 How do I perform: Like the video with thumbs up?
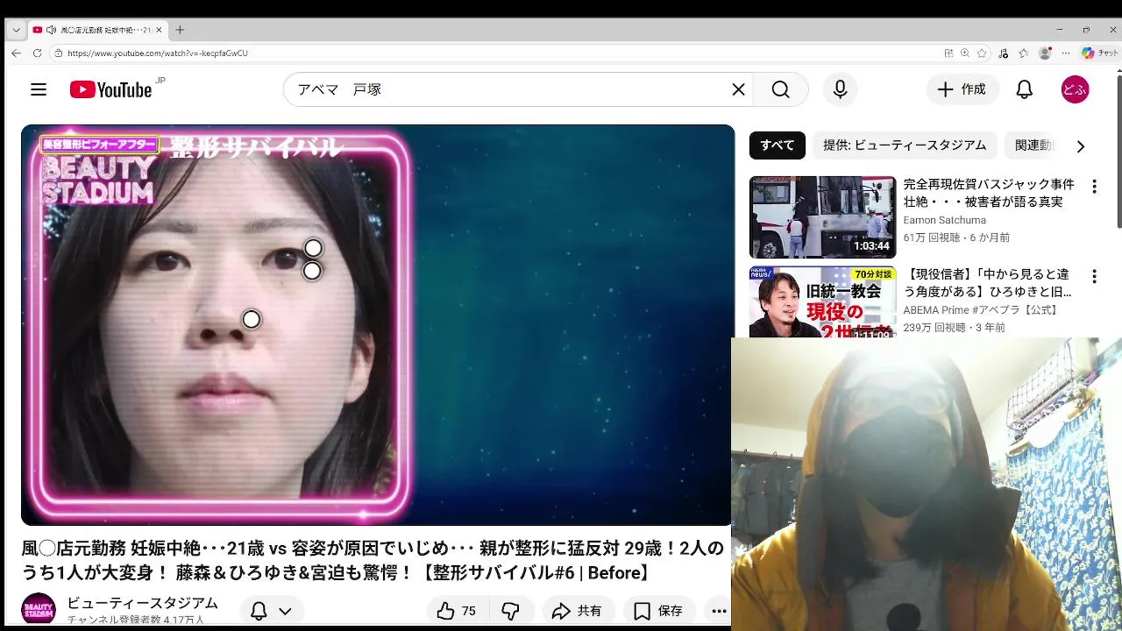click(457, 611)
